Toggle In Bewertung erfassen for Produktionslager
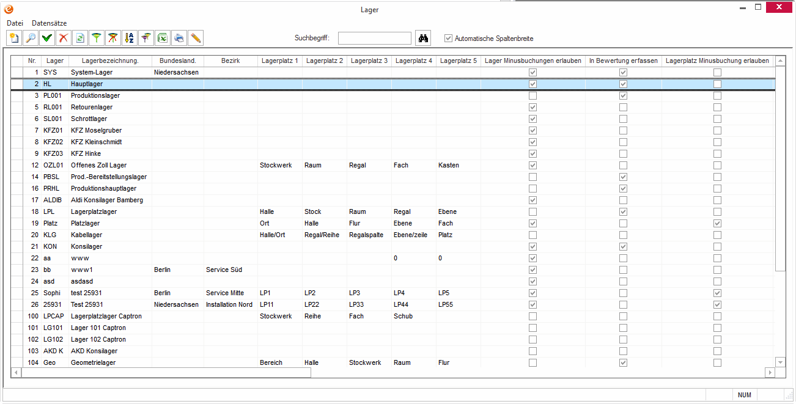 pos(623,95)
